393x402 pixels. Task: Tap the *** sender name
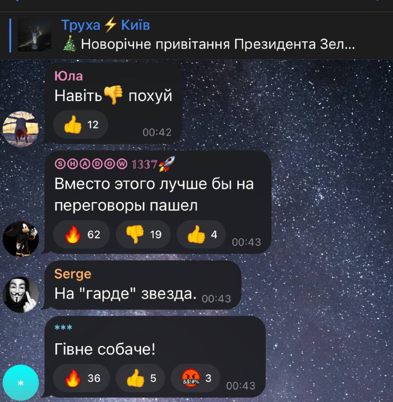pos(63,328)
